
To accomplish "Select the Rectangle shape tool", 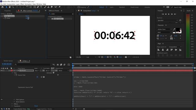I will [x=35, y=7].
